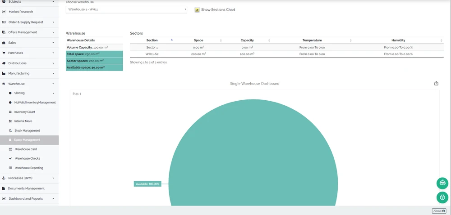This screenshot has width=451, height=215.
Task: Expand the Distributions menu arrow
Action: click(53, 63)
